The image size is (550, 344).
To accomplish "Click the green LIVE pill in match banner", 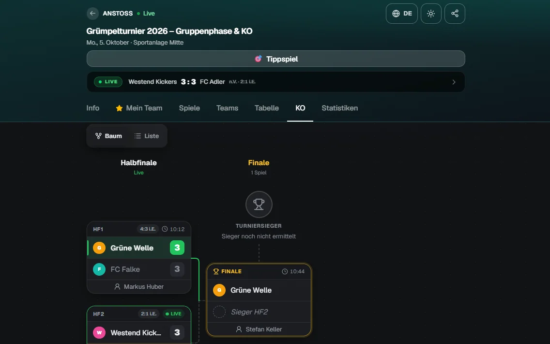I will (108, 82).
